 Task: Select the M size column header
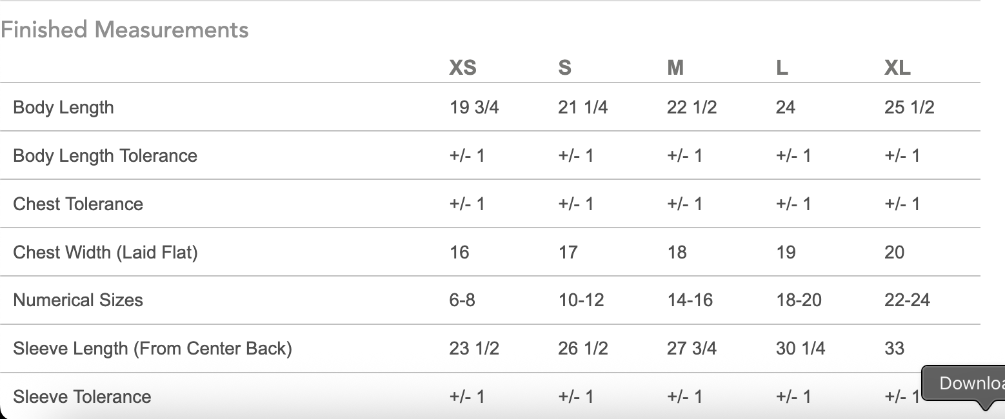pyautogui.click(x=675, y=67)
